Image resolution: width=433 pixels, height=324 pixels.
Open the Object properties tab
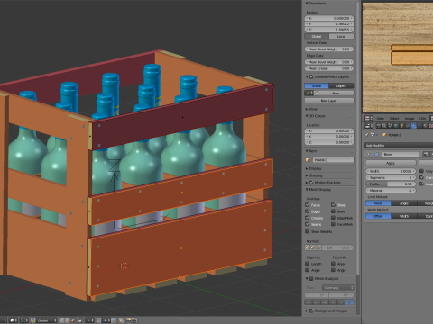coord(401,126)
